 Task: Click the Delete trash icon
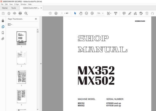[x=147, y=13]
